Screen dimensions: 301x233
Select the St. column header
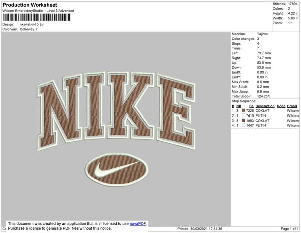point(251,106)
